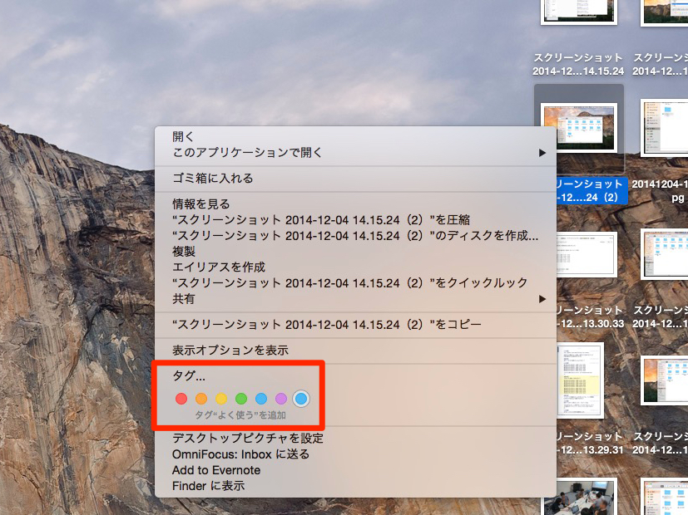Choose のディスクを作成... menu entry

click(355, 236)
